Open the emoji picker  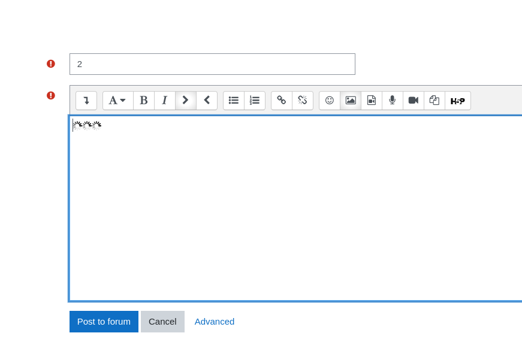pos(330,101)
